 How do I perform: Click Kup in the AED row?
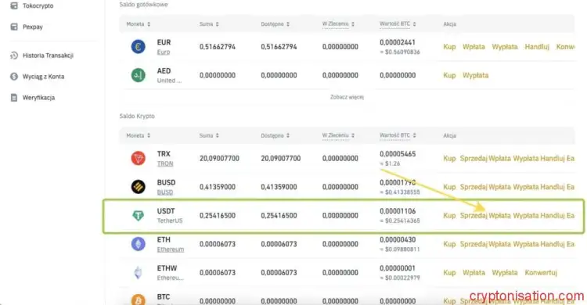tap(449, 75)
